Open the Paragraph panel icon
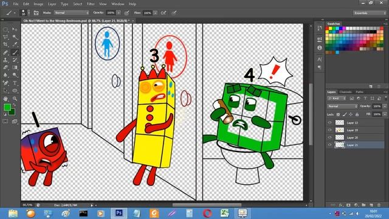 click(x=319, y=68)
